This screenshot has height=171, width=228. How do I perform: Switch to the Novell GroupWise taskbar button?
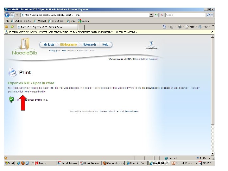(90, 163)
